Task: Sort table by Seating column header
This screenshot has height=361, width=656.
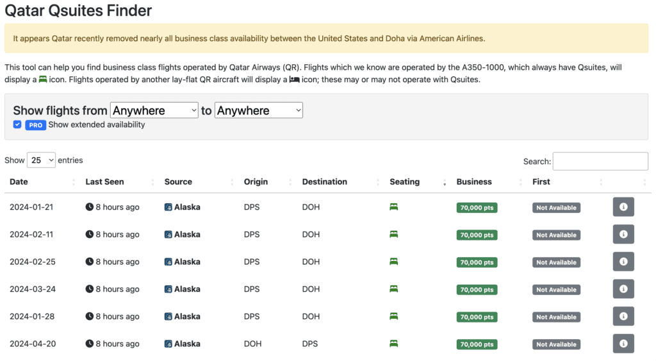Action: 405,181
